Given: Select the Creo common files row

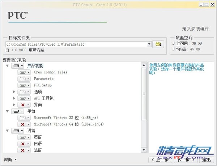Looking at the screenshot, I should pyautogui.click(x=51, y=72).
